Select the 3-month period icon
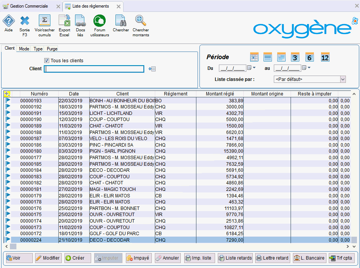This screenshot has width=360, height=268. click(x=295, y=57)
